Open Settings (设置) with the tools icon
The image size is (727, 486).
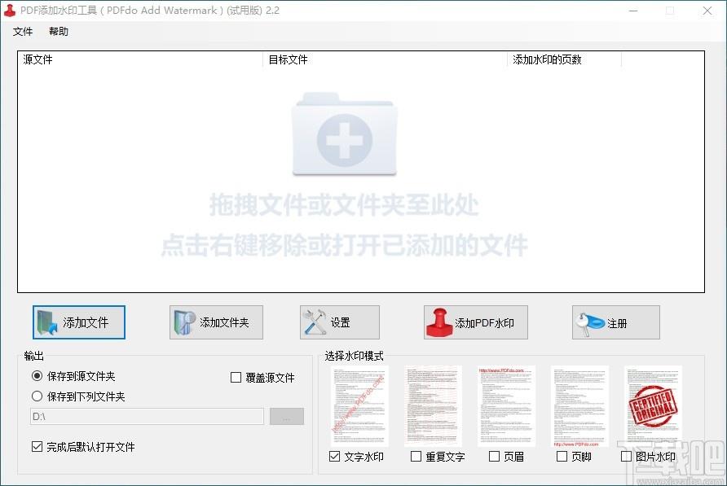point(339,322)
